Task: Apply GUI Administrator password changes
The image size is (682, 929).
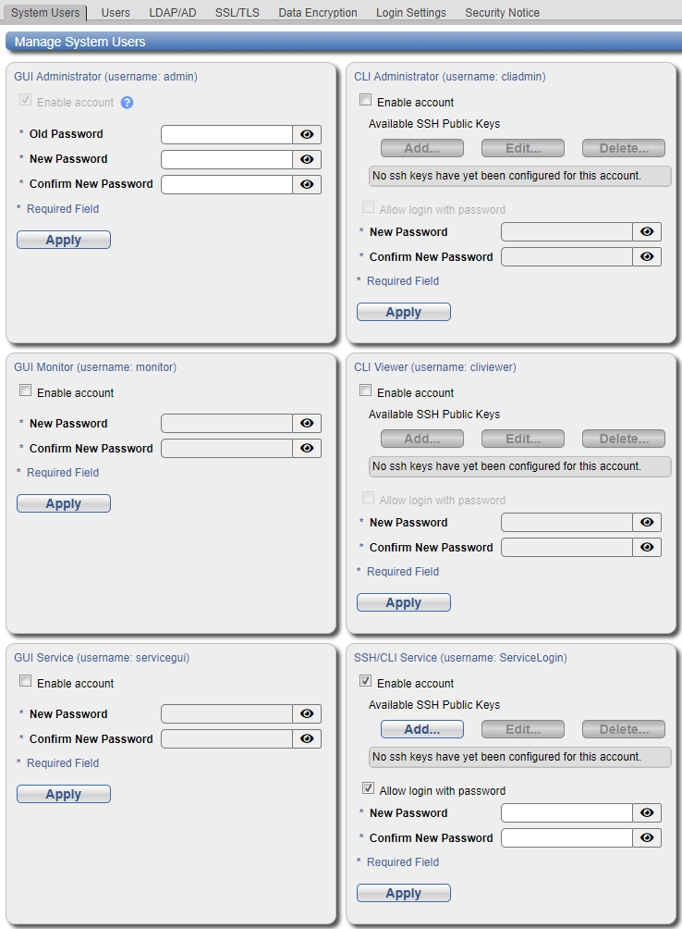Action: click(64, 241)
